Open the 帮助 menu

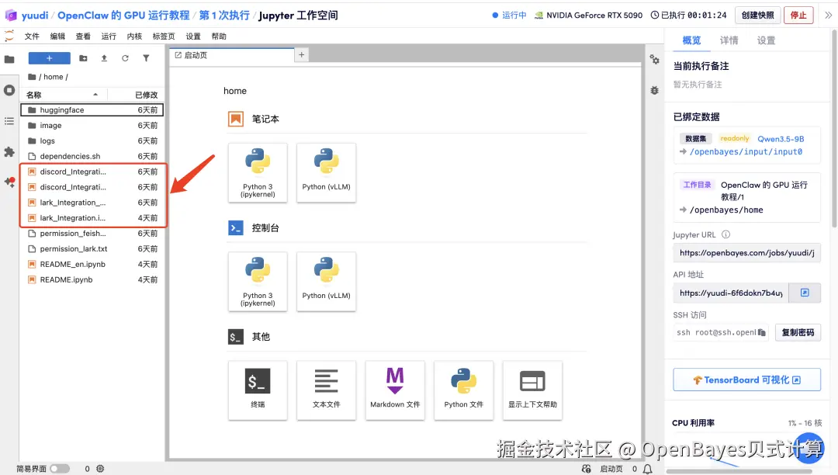219,36
